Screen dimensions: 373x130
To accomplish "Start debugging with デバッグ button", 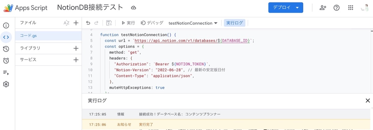I will pos(152,23).
